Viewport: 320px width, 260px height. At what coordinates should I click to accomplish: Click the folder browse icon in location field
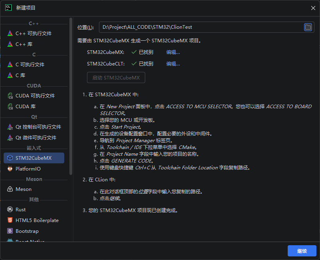click(x=308, y=27)
